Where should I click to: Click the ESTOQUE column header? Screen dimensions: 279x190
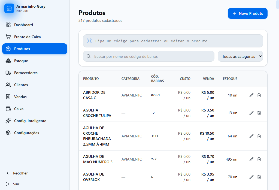tap(230, 79)
